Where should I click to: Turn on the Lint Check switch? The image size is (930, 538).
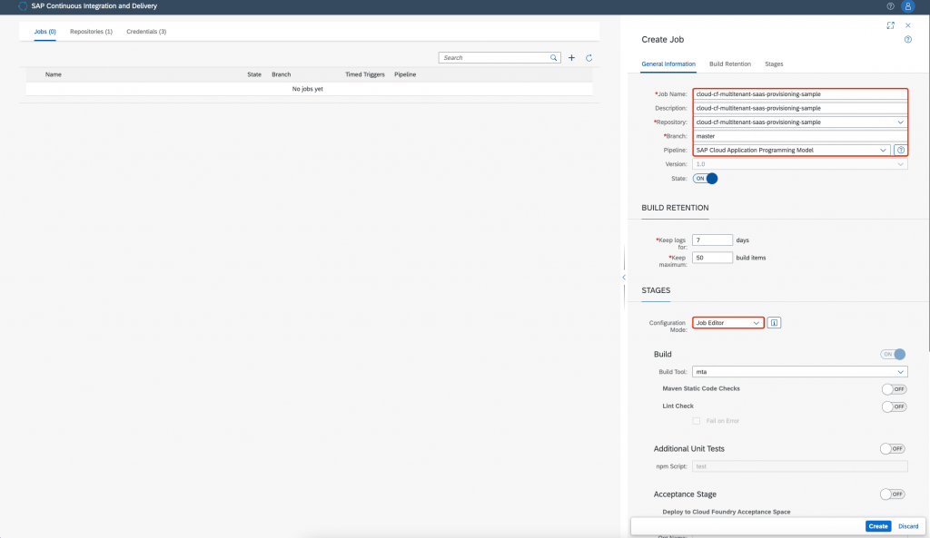[894, 406]
